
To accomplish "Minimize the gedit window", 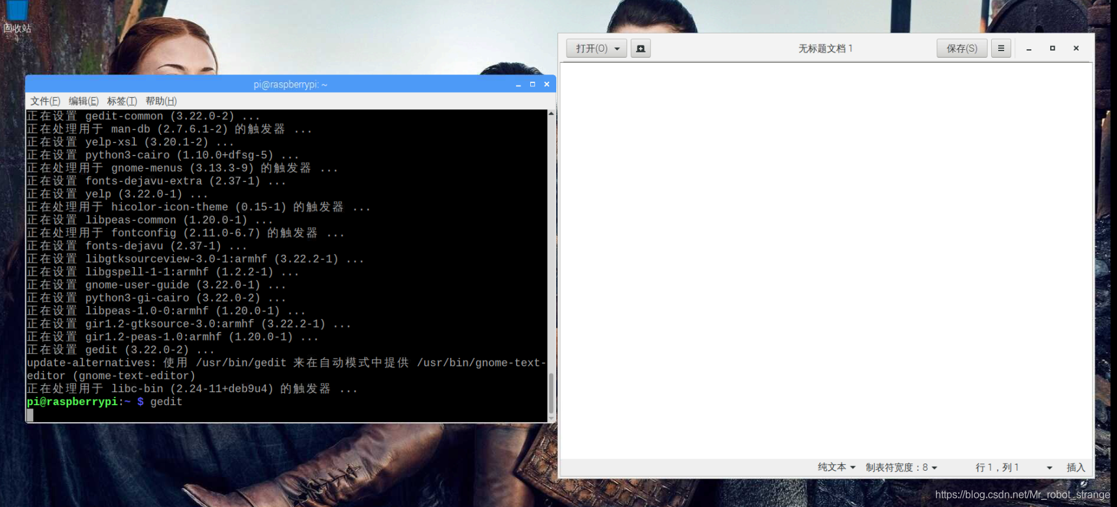I will tap(1029, 49).
